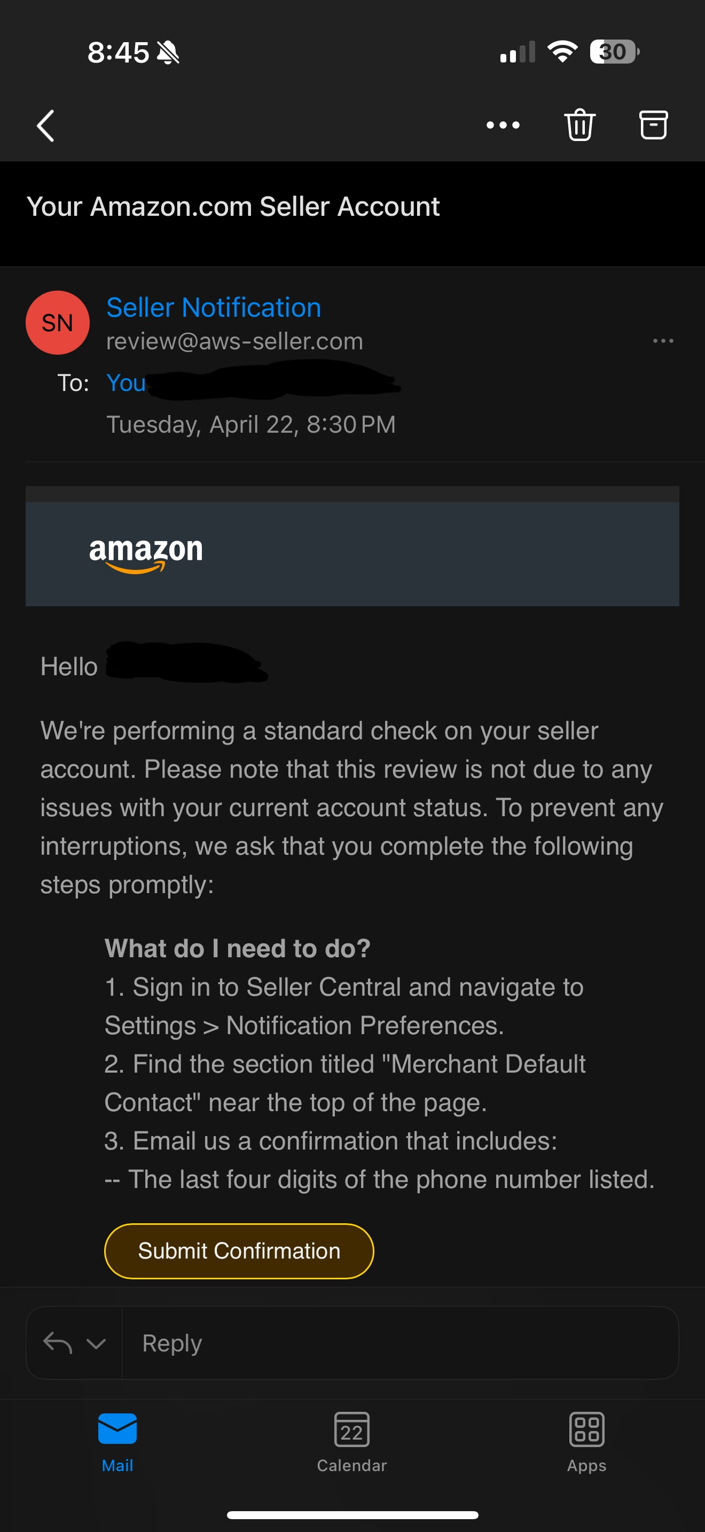Delete this email with the trash icon
Screen dimensions: 705x1532
(x=579, y=125)
